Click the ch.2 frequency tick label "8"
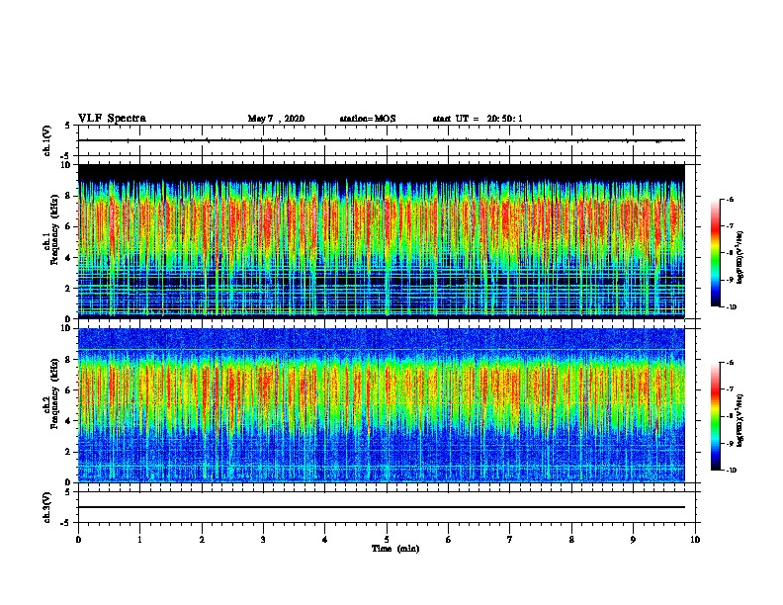Screen dimensions: 783x605 [x=68, y=360]
